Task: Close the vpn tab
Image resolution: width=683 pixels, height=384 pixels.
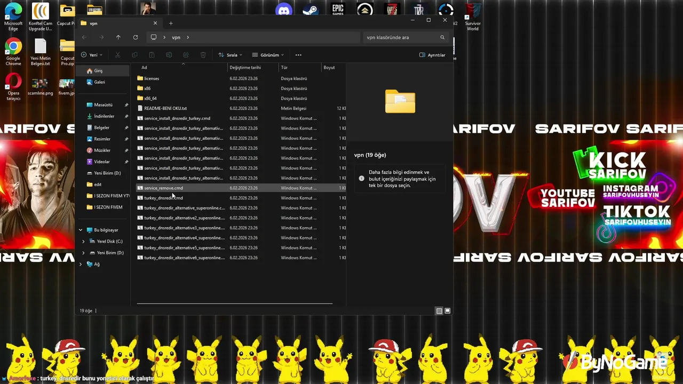Action: point(155,23)
